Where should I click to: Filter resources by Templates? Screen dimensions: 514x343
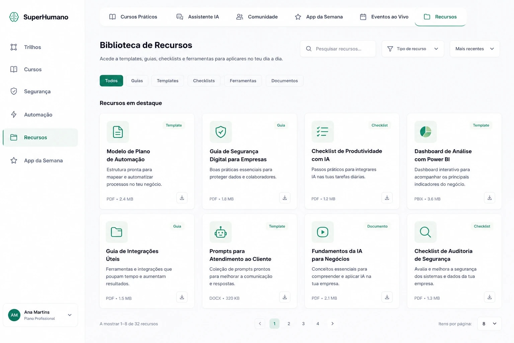coord(168,81)
